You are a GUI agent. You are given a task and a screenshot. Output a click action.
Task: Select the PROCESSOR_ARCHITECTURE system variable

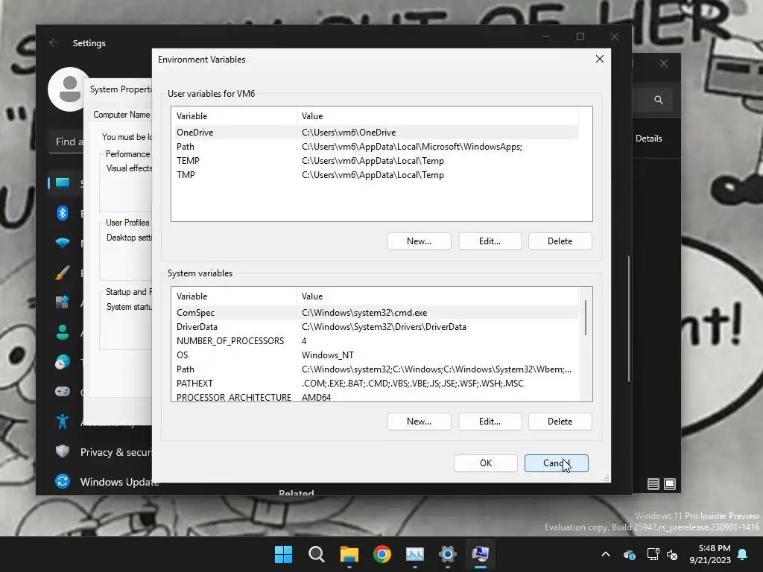point(376,397)
